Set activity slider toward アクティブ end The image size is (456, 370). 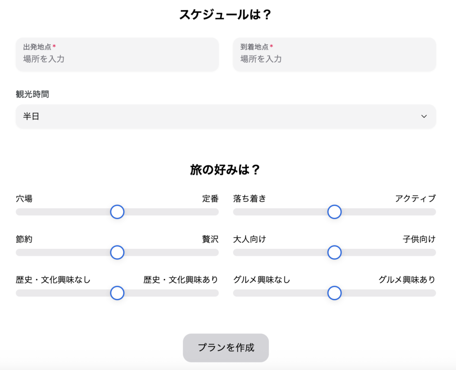point(427,212)
